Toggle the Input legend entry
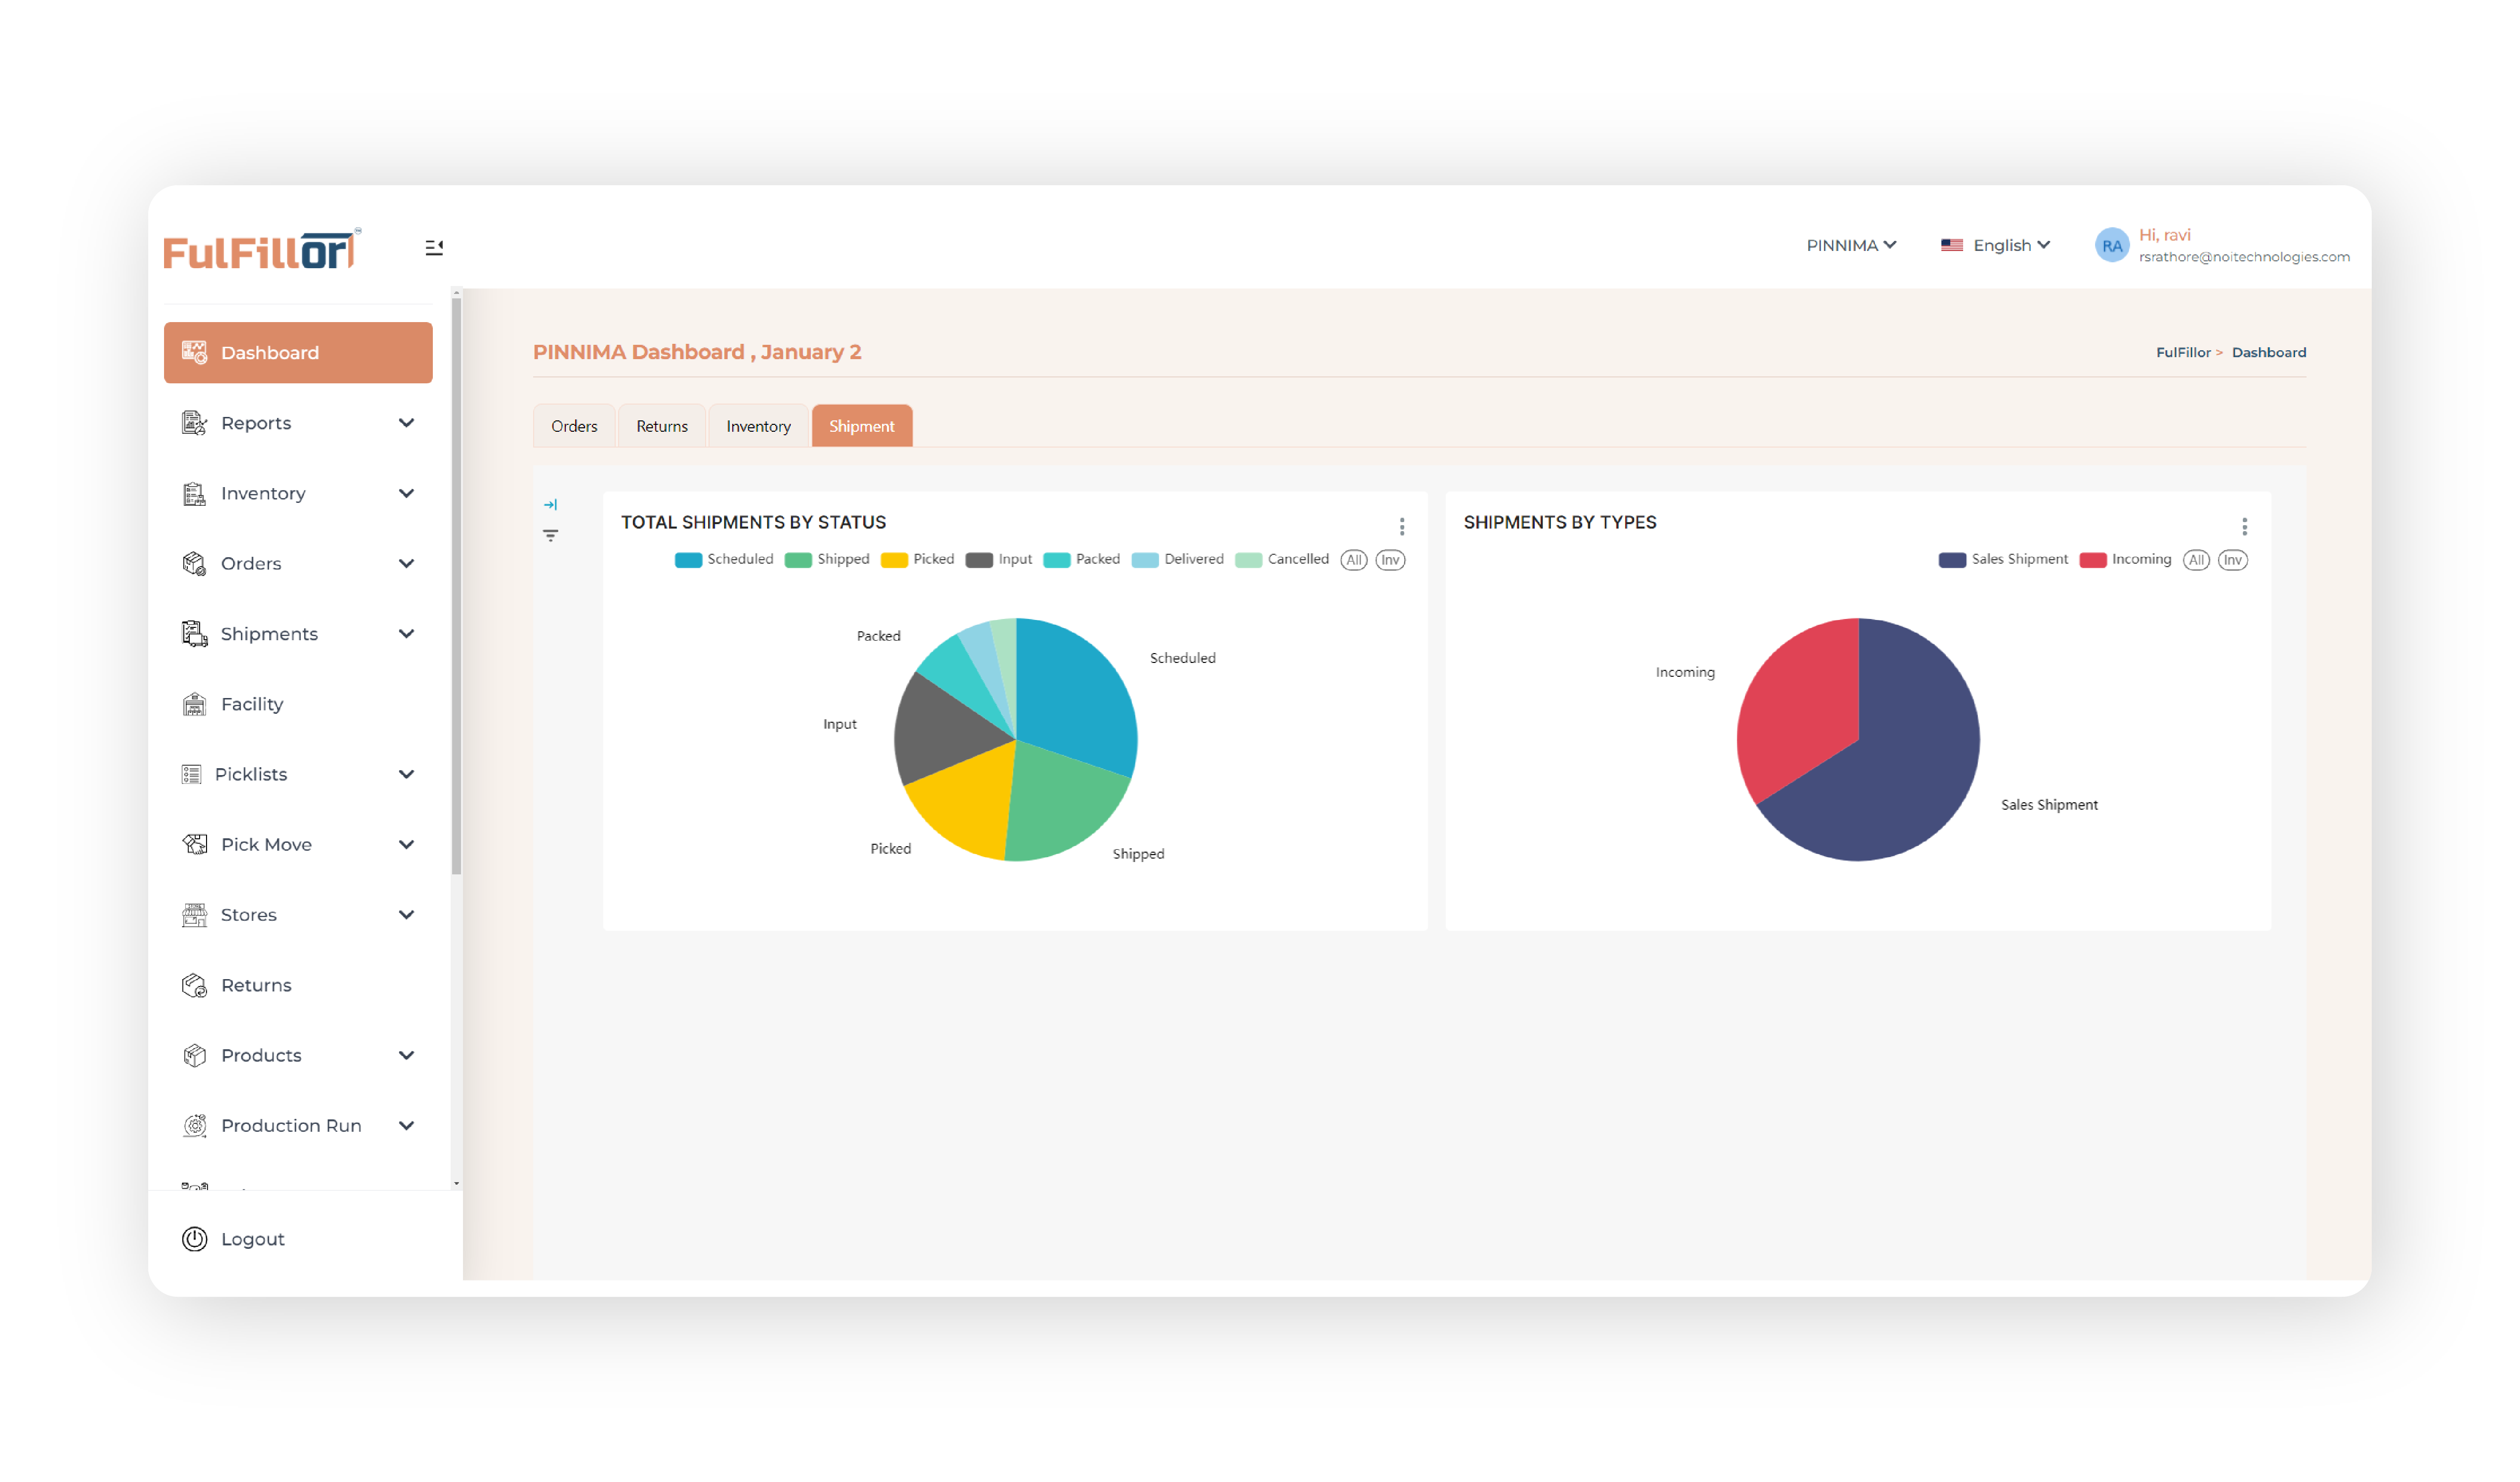The image size is (2520, 1482). coord(999,559)
